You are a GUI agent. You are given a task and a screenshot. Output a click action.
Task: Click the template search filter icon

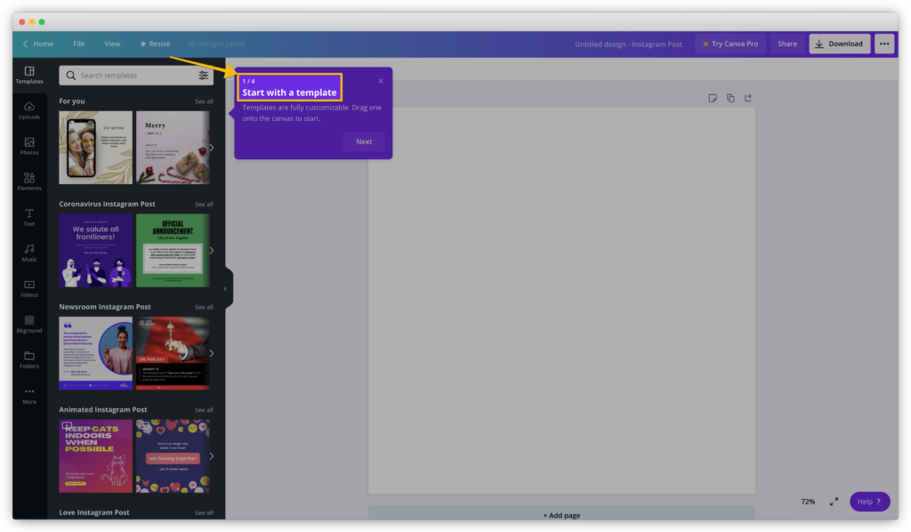pyautogui.click(x=204, y=76)
